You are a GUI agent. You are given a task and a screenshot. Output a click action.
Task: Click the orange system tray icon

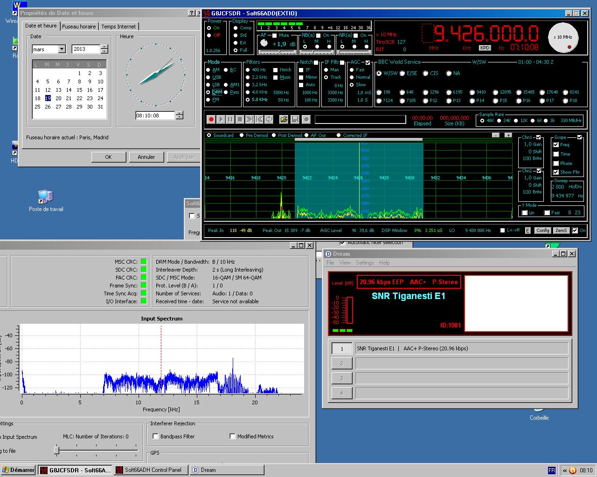pos(572,470)
